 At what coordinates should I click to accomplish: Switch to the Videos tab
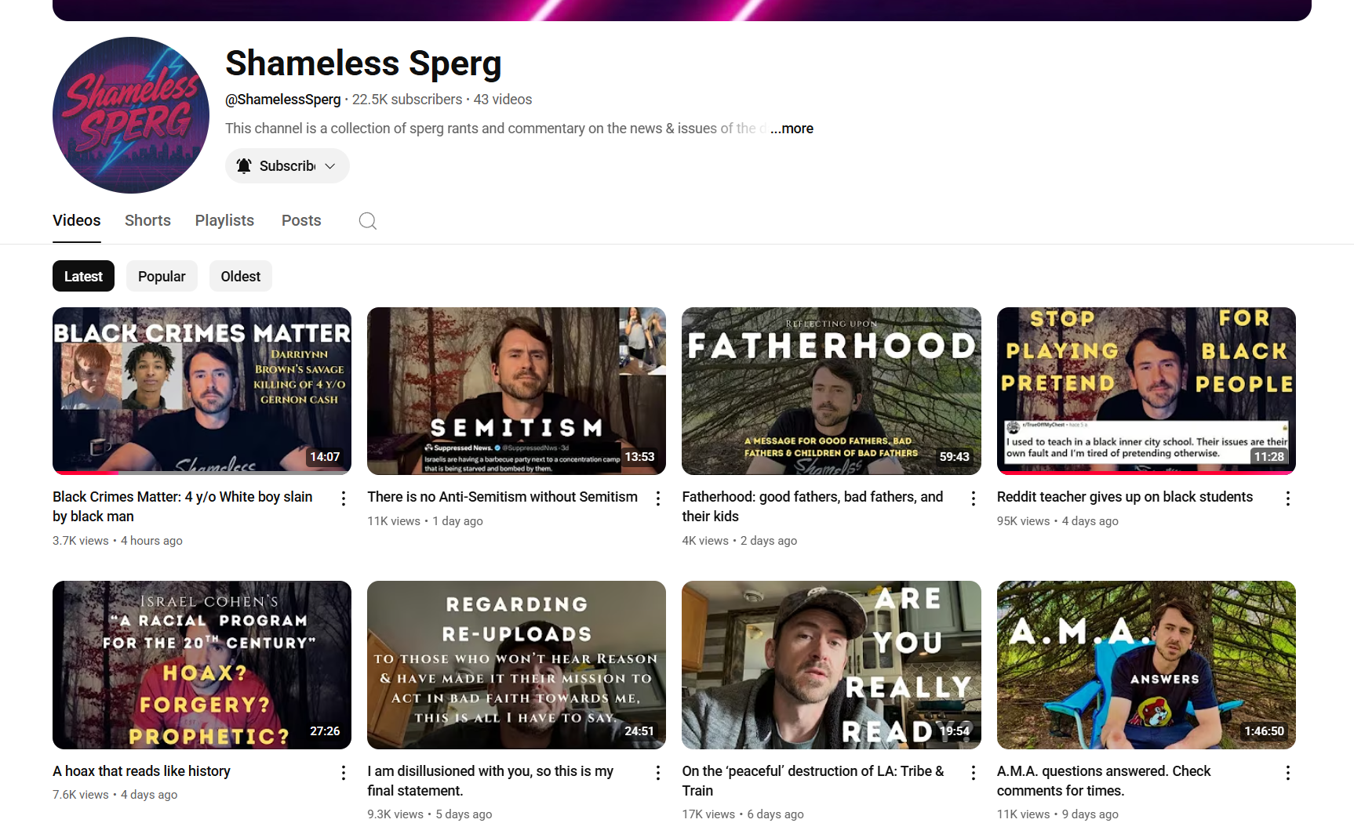coord(77,220)
